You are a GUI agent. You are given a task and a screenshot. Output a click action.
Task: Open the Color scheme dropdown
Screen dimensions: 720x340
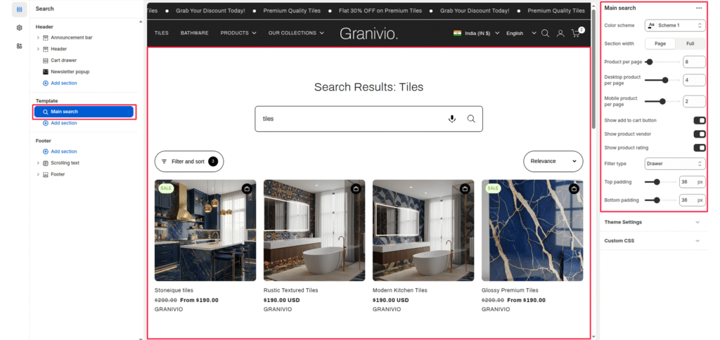[674, 25]
